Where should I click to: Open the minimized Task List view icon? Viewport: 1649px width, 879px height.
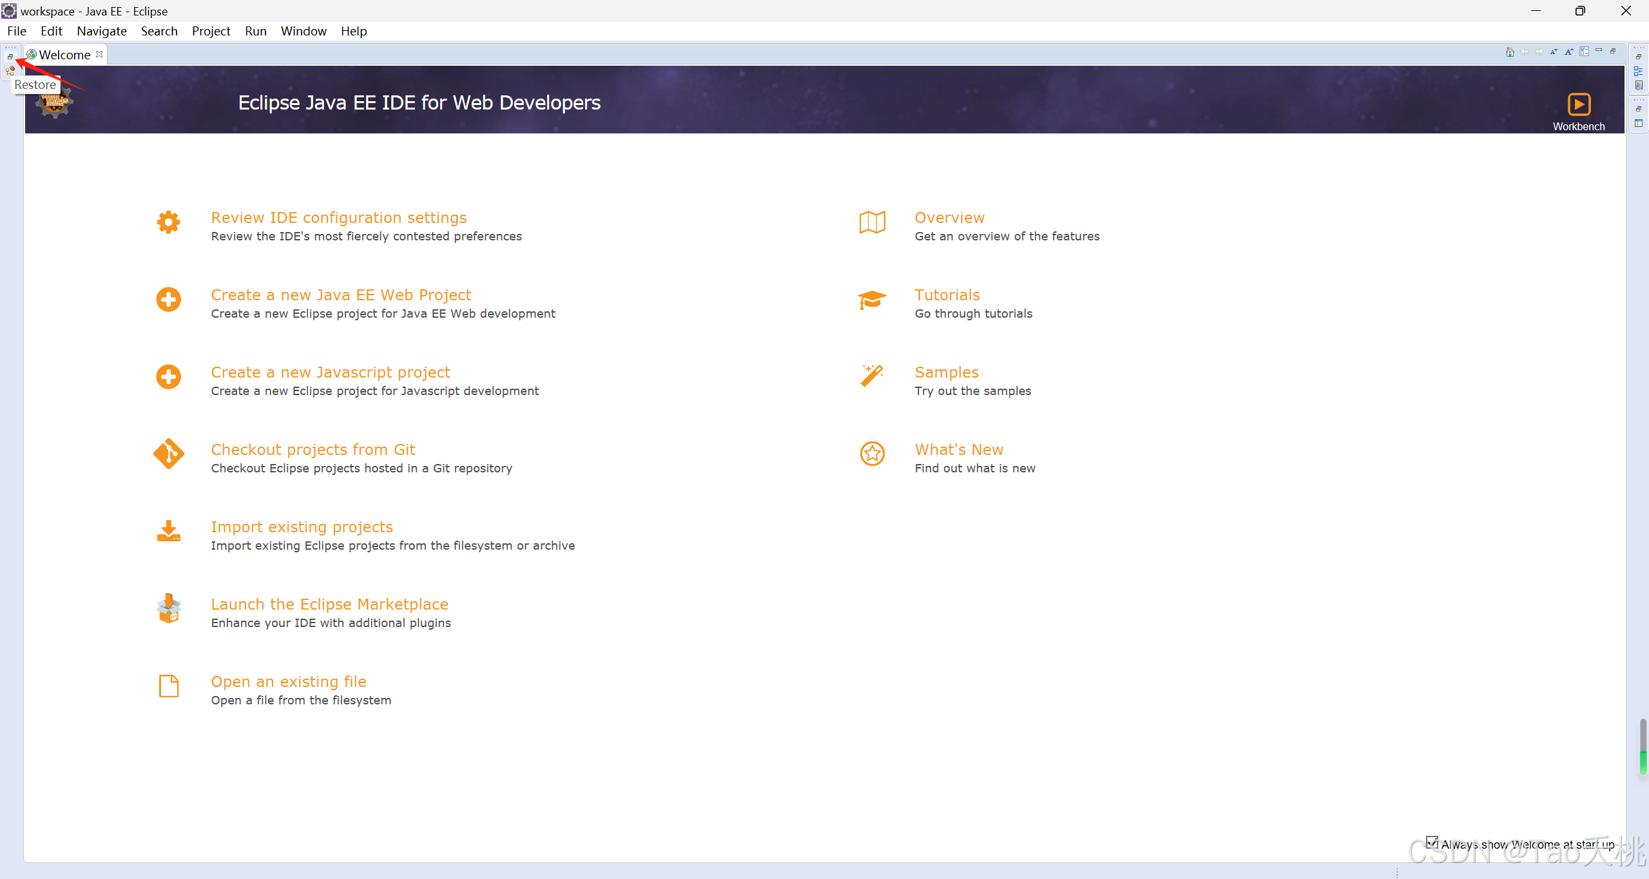click(x=1639, y=86)
